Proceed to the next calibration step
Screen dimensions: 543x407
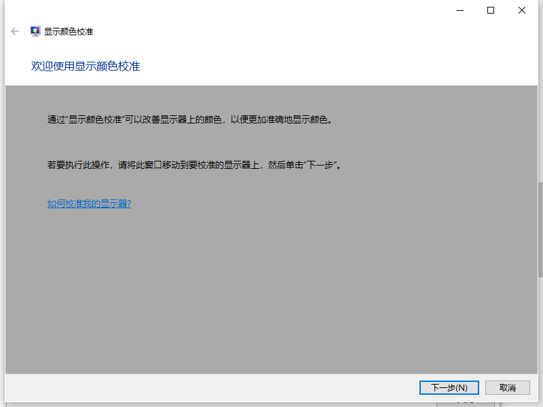449,387
